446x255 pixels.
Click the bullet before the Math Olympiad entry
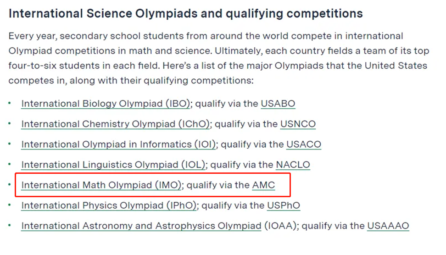(x=10, y=185)
